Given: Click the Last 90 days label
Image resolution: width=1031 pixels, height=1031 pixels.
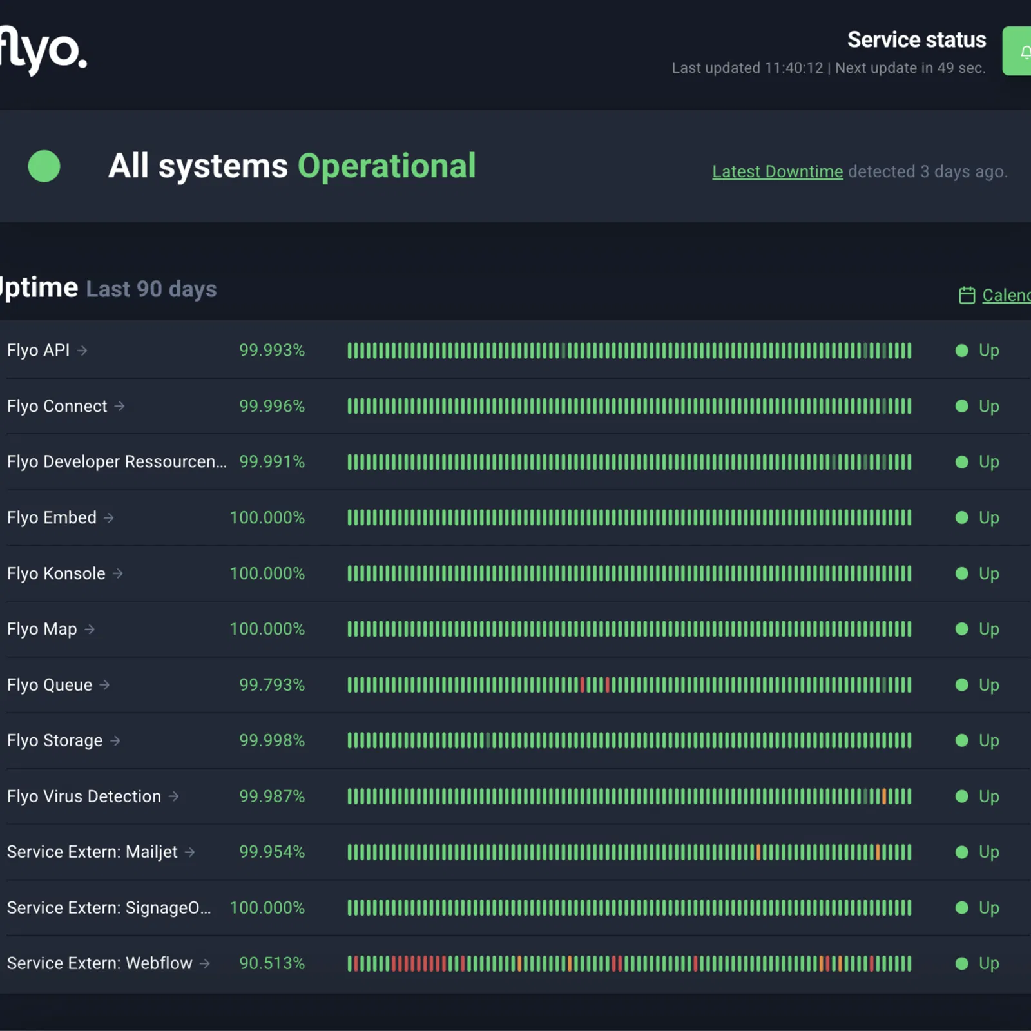Looking at the screenshot, I should pyautogui.click(x=151, y=289).
